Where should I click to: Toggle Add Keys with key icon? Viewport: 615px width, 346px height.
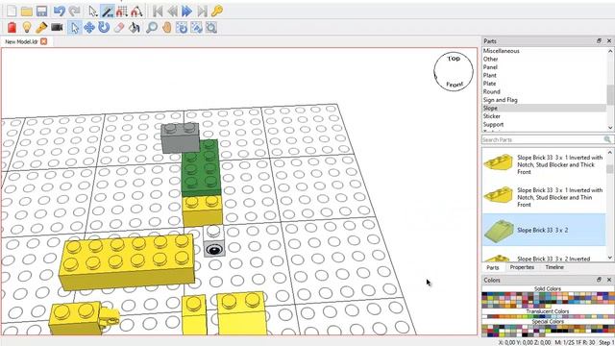tap(217, 11)
